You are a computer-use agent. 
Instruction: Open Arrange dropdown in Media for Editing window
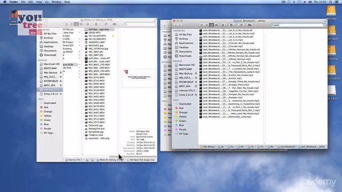pyautogui.click(x=89, y=24)
